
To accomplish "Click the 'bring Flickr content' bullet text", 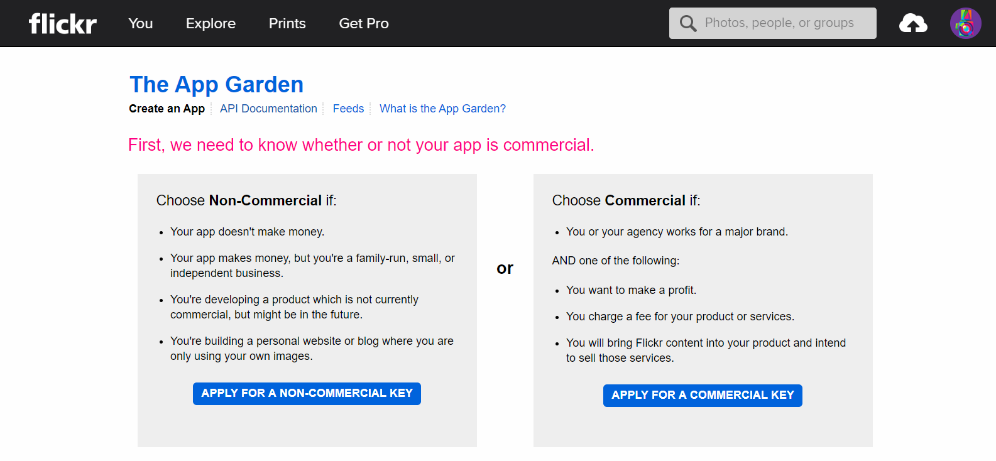I will click(706, 350).
